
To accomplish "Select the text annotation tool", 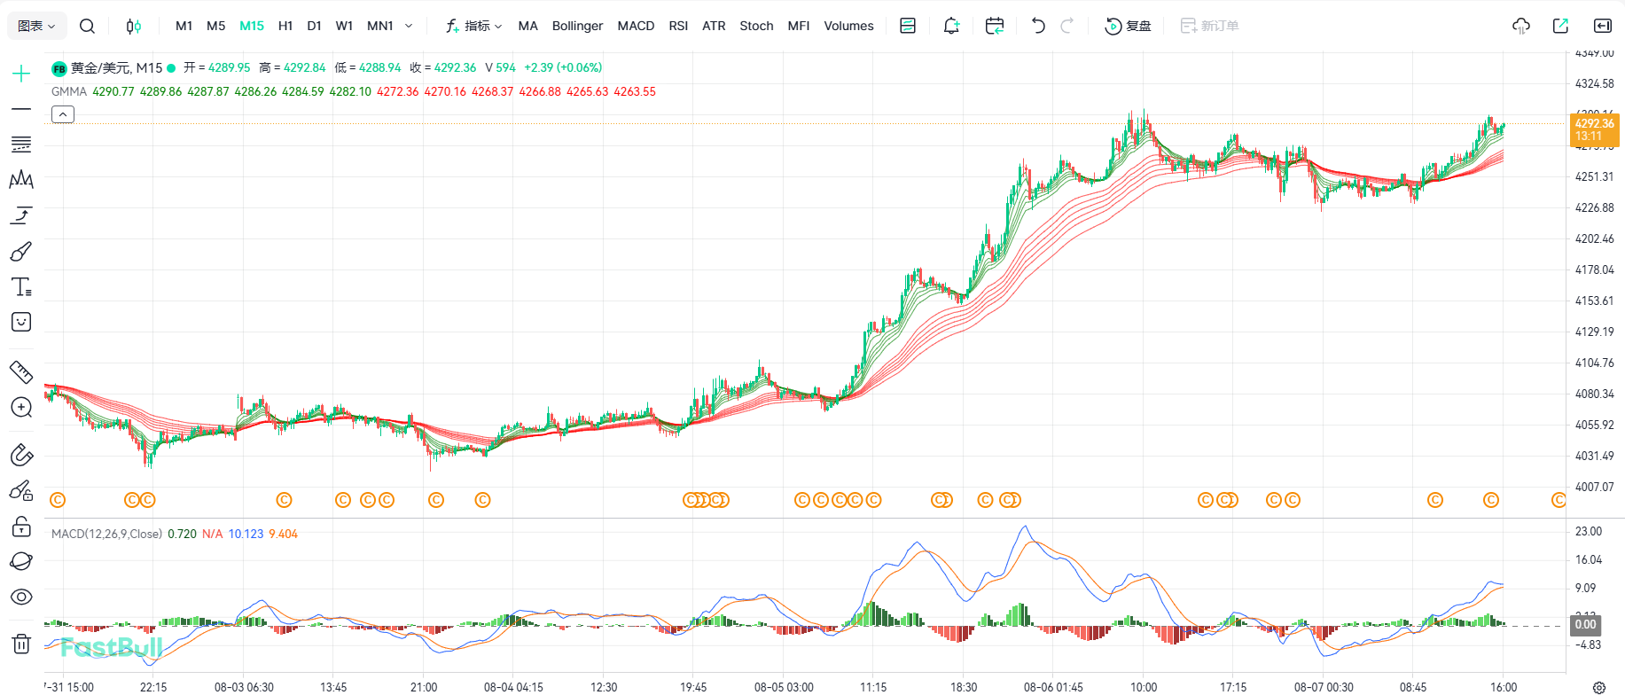I will coord(21,287).
